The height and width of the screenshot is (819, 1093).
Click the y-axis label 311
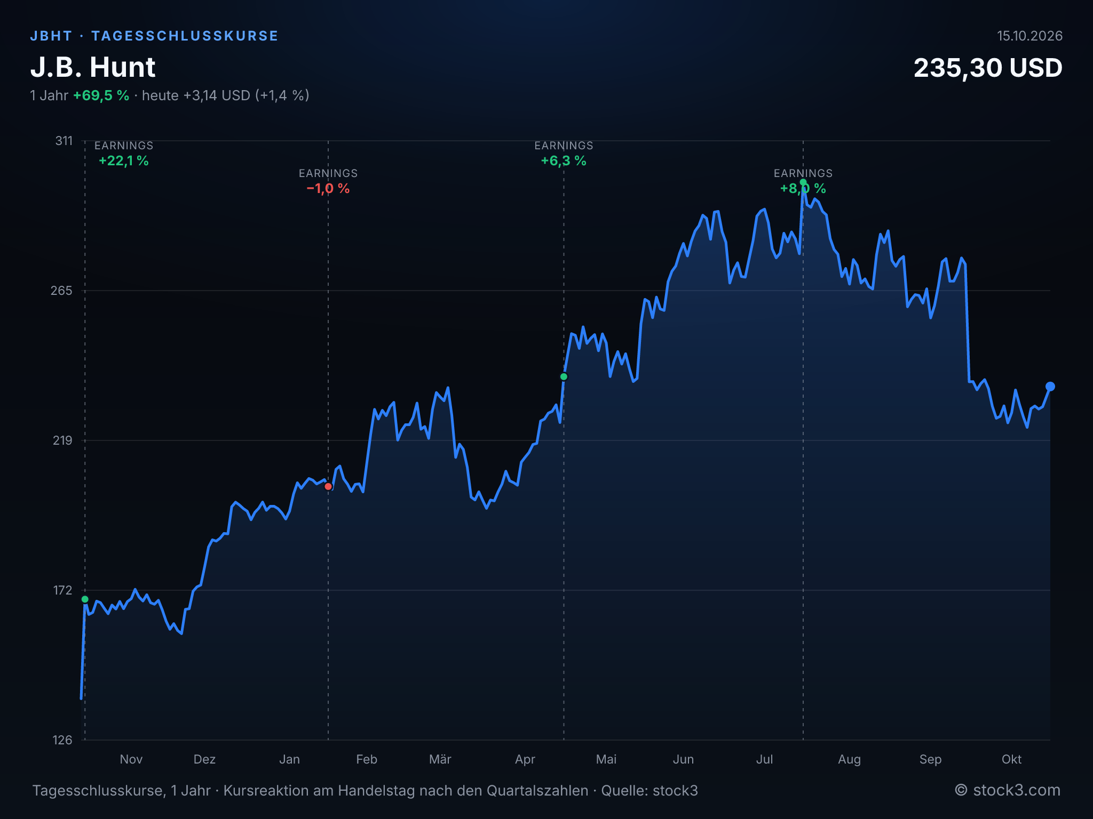coord(64,141)
